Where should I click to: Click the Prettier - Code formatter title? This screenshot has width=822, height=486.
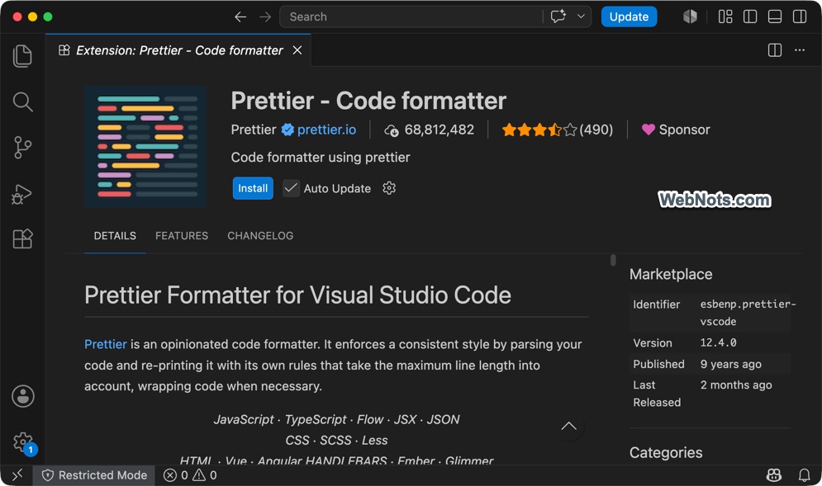click(x=368, y=101)
